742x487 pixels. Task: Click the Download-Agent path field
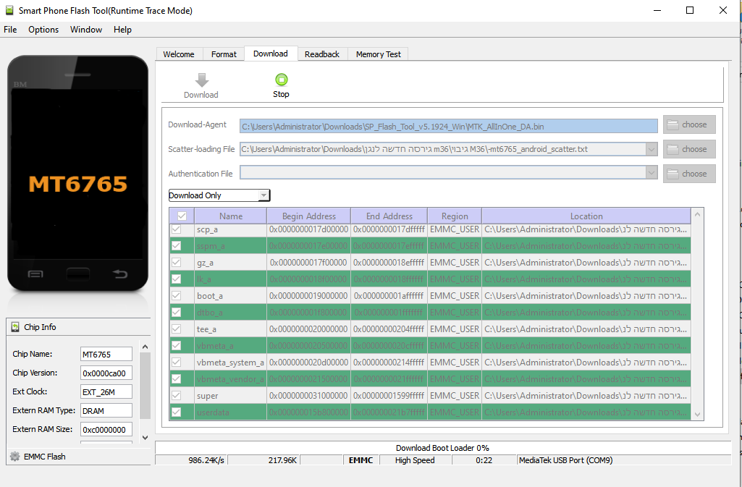448,126
